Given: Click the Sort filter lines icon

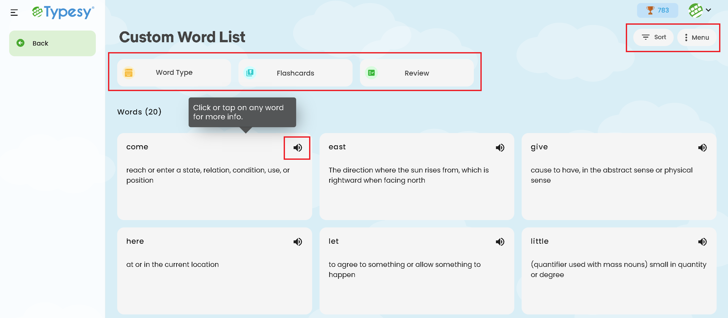Looking at the screenshot, I should click(x=645, y=37).
